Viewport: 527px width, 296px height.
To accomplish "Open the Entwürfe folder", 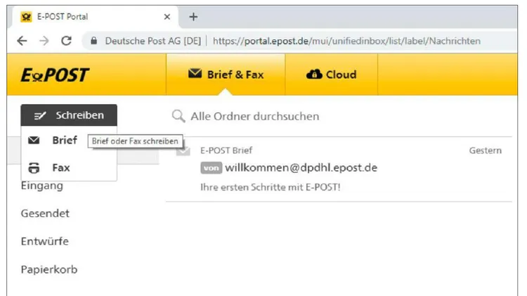I will click(45, 241).
